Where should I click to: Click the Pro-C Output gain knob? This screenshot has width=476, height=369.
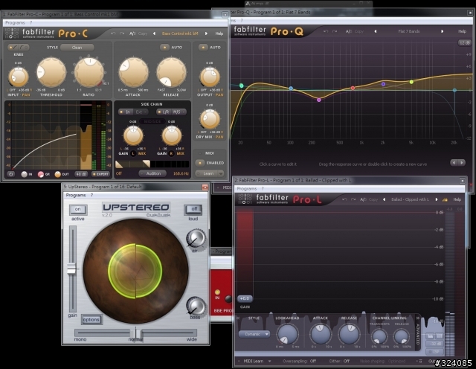[x=210, y=77]
